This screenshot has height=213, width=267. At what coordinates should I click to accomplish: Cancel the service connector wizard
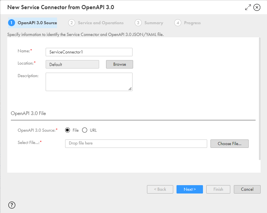pos(247,189)
